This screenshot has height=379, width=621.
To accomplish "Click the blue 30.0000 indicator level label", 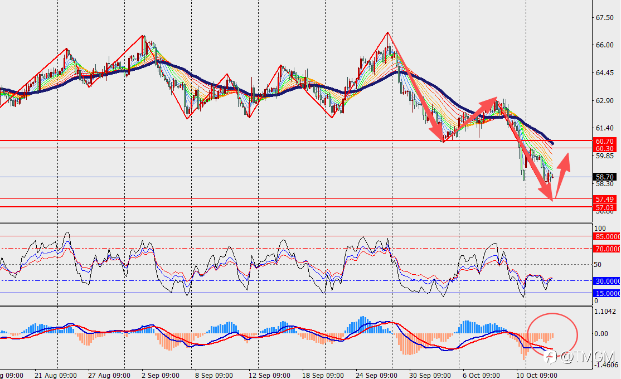I will click(607, 281).
